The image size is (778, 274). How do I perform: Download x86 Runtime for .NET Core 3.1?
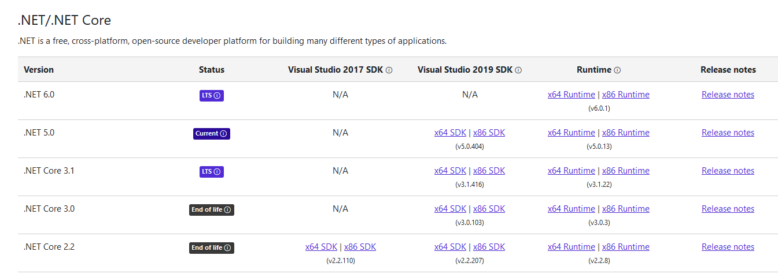click(x=626, y=171)
